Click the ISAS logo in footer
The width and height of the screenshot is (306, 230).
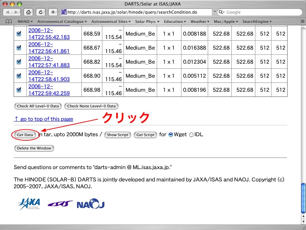pos(60,204)
